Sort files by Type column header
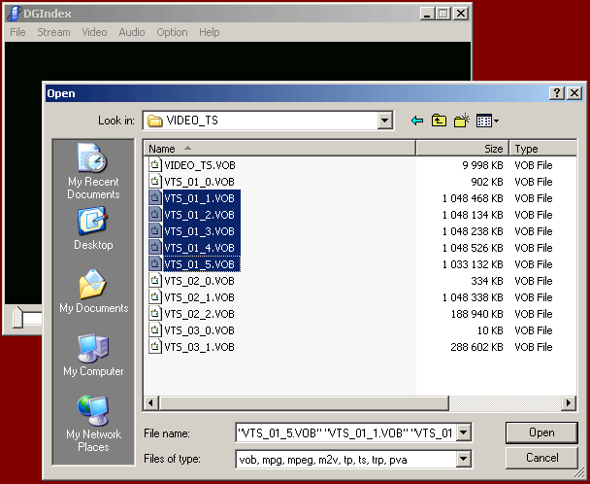 [x=543, y=149]
